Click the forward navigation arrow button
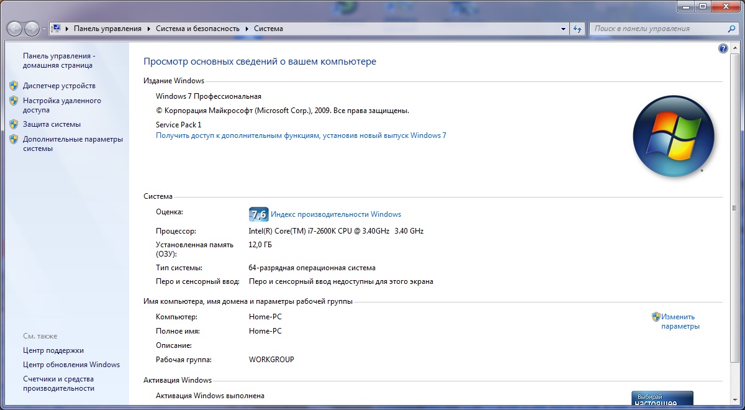745x410 pixels. 32,29
